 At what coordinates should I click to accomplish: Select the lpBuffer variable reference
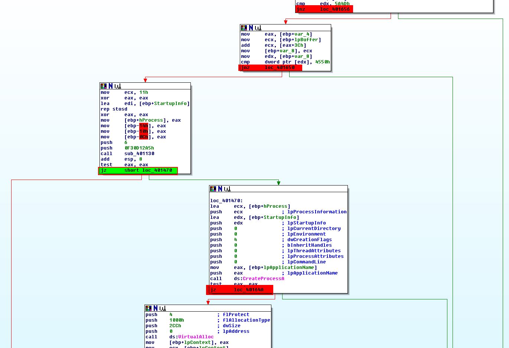pyautogui.click(x=306, y=40)
